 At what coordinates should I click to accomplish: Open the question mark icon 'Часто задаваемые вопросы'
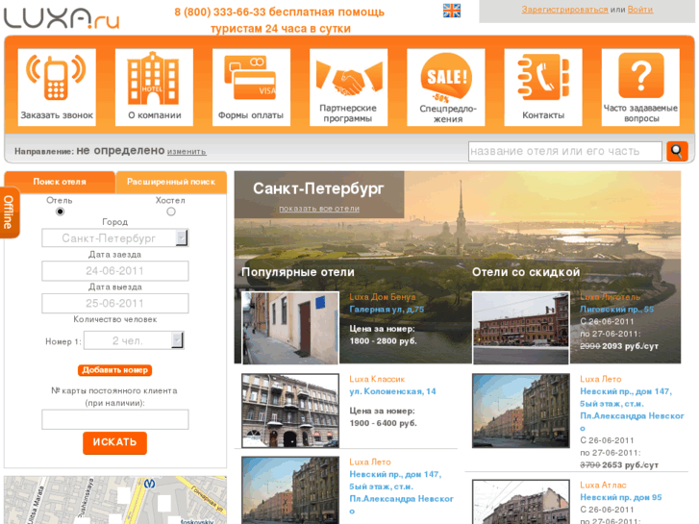[x=640, y=87]
